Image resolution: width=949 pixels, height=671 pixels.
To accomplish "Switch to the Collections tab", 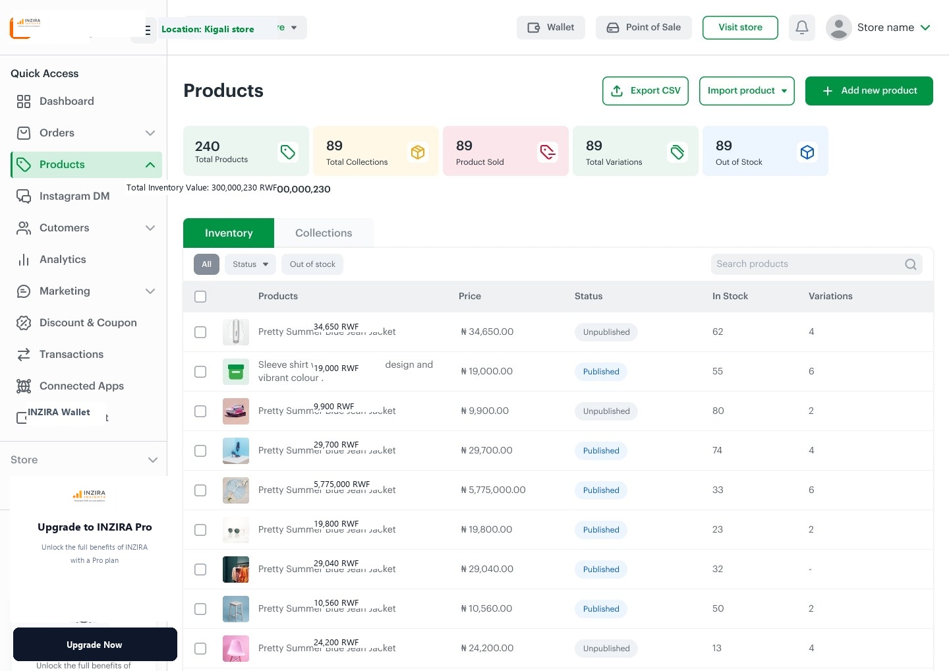I will 324,233.
